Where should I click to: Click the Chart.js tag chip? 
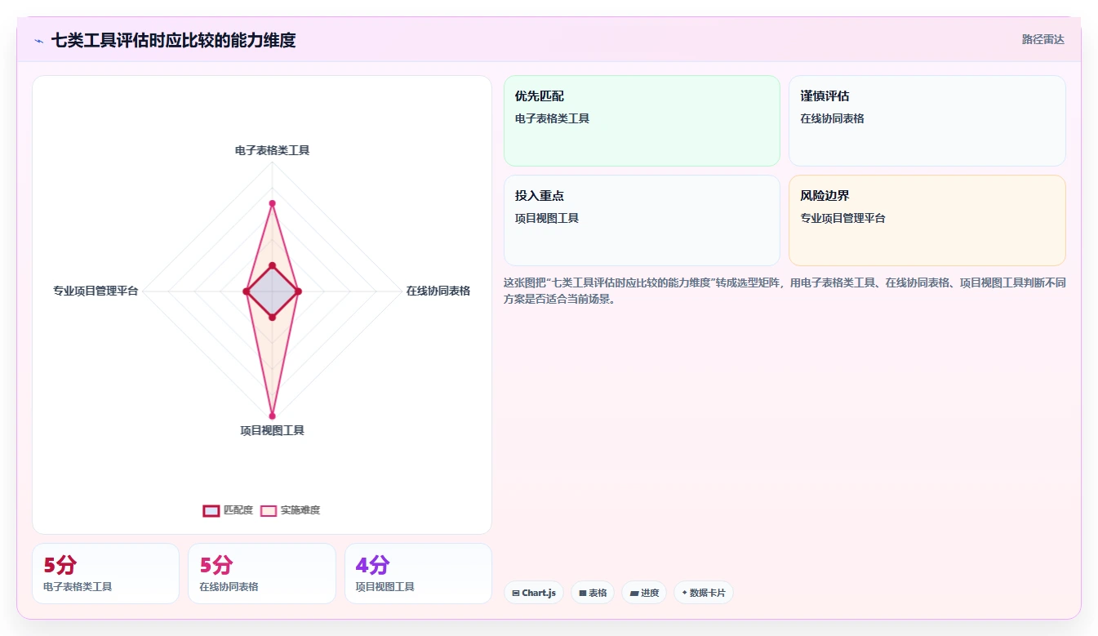point(533,593)
